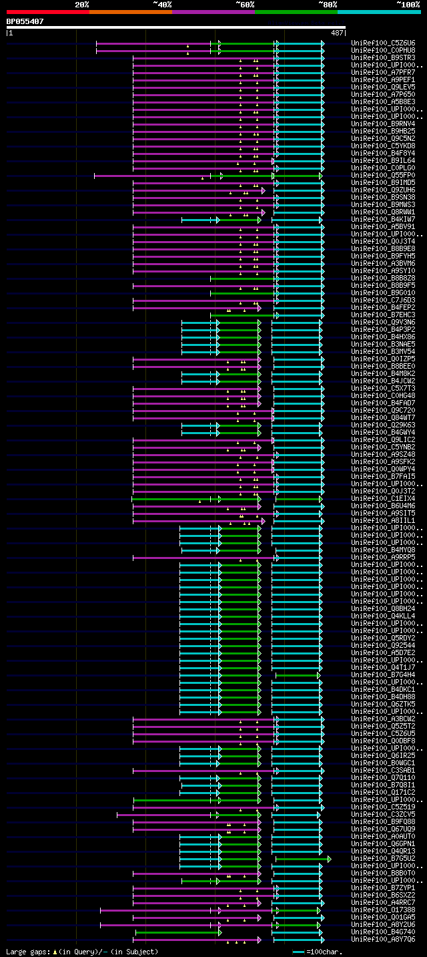Select the UniRef100_B9G010 label
Image resolution: width=427 pixels, height=957 pixels.
383,293
